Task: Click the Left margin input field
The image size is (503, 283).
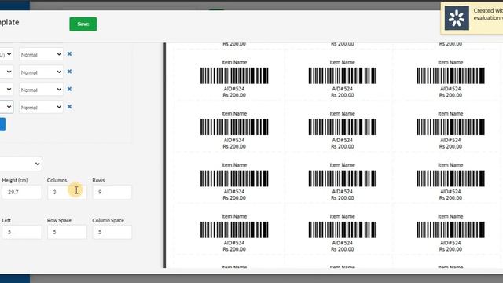Action: (x=22, y=232)
